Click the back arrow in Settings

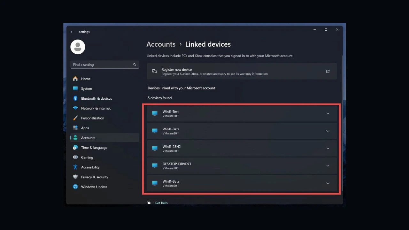(72, 32)
